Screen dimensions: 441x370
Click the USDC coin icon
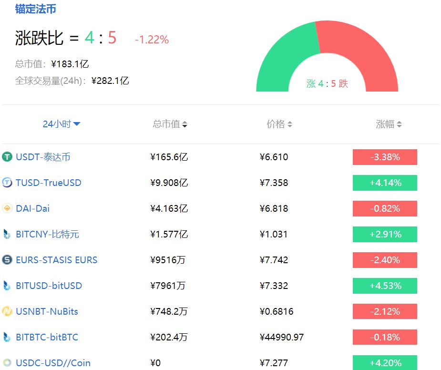[7, 363]
